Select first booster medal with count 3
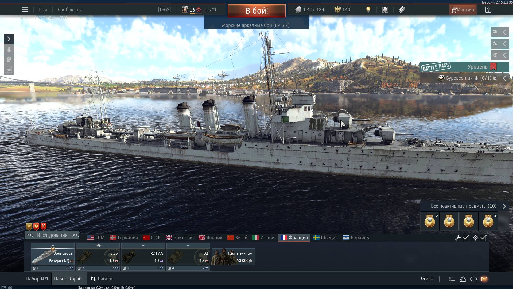The image size is (513, 289). point(430,221)
